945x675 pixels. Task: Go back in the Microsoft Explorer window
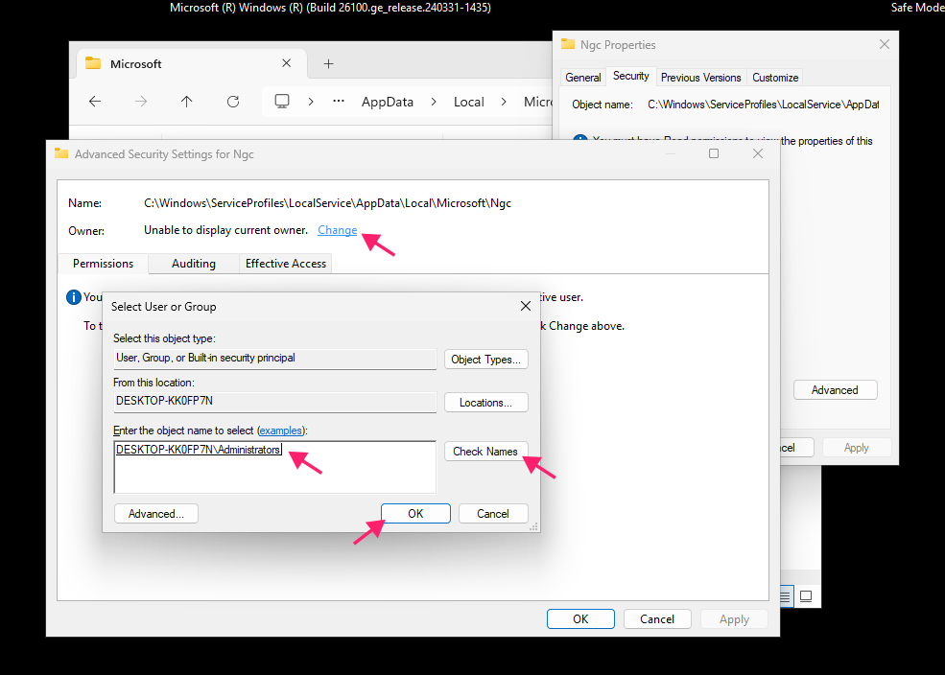click(x=95, y=102)
